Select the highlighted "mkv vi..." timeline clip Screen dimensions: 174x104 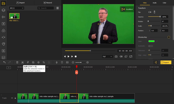coord(69,98)
